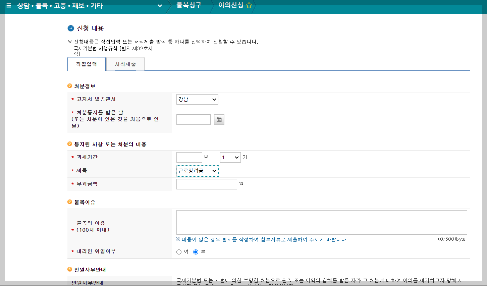Switch to the 서식제출 tab
The image size is (487, 286).
point(125,64)
